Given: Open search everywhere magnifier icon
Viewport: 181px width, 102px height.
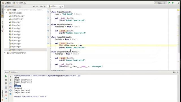Looking at the screenshot, I should tap(178, 3).
